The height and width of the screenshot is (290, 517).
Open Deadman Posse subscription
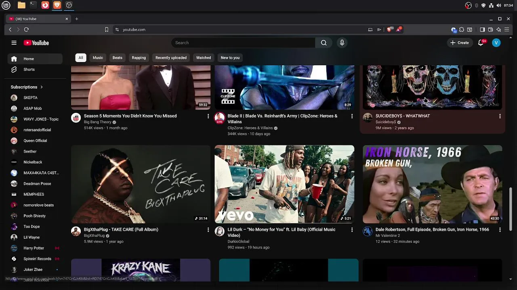click(35, 184)
